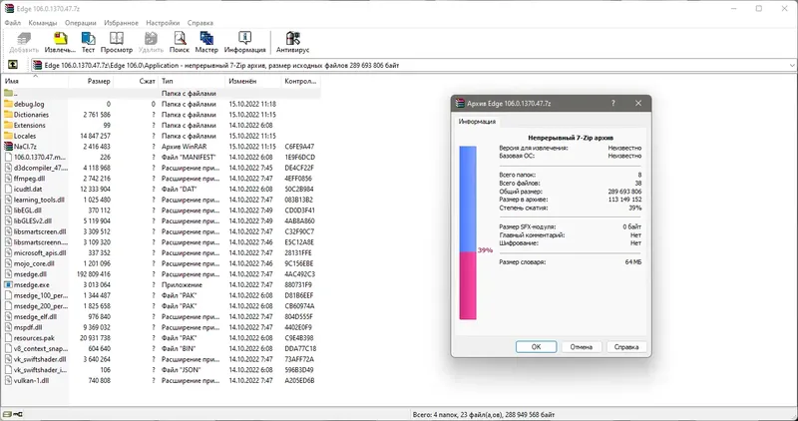798x421 pixels.
Task: Click the Добавить toolbar icon
Action: point(24,39)
